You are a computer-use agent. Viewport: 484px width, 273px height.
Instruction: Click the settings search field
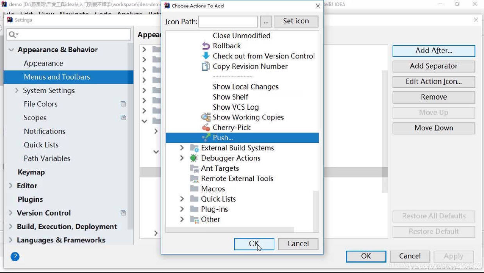pos(68,34)
